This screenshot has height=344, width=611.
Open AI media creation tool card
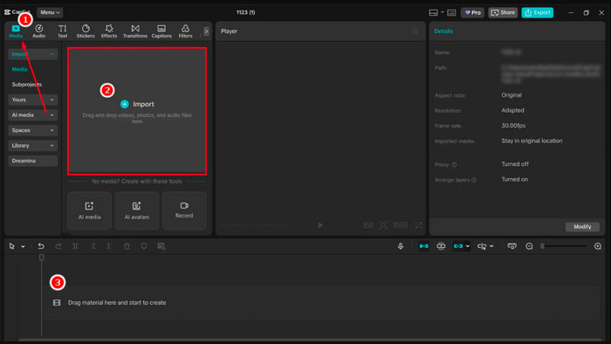pos(89,210)
